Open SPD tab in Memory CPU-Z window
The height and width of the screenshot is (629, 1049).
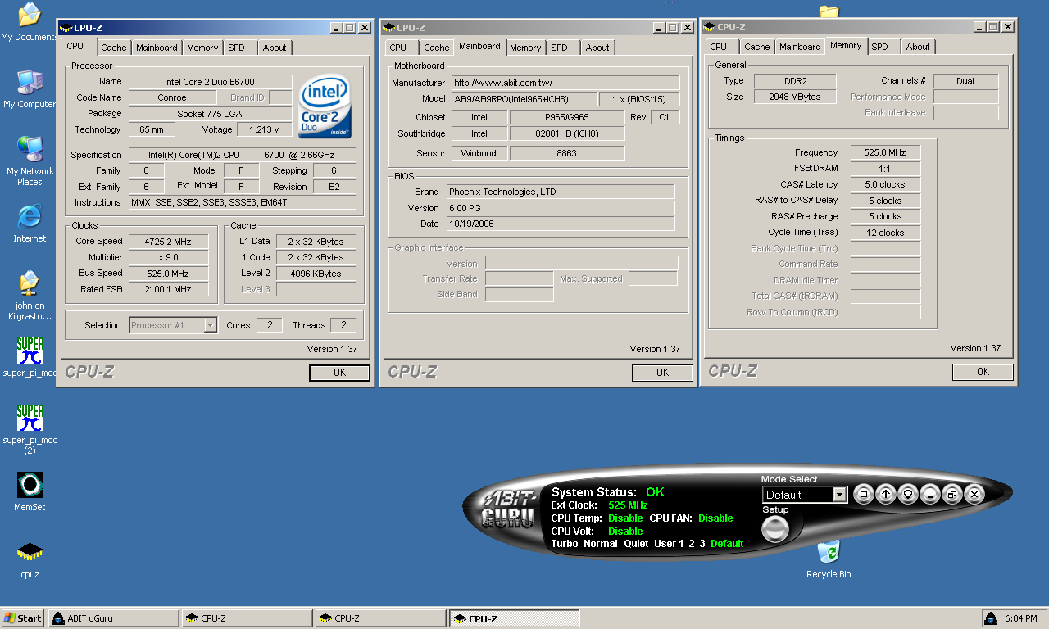pyautogui.click(x=879, y=47)
